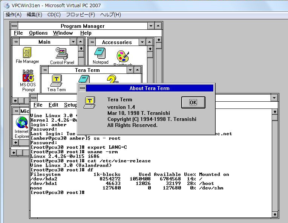This screenshot has height=223, width=288.
Task: Open the File menu in the terminal window
Action: (38, 105)
